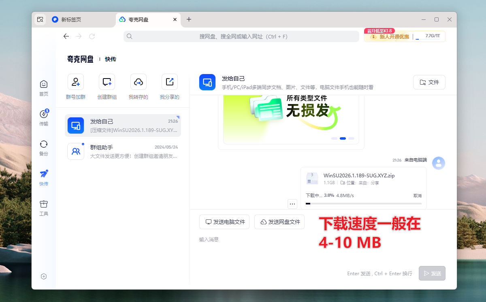486x302 pixels.
Task: Open the 备份 backup sidebar icon
Action: (44, 144)
